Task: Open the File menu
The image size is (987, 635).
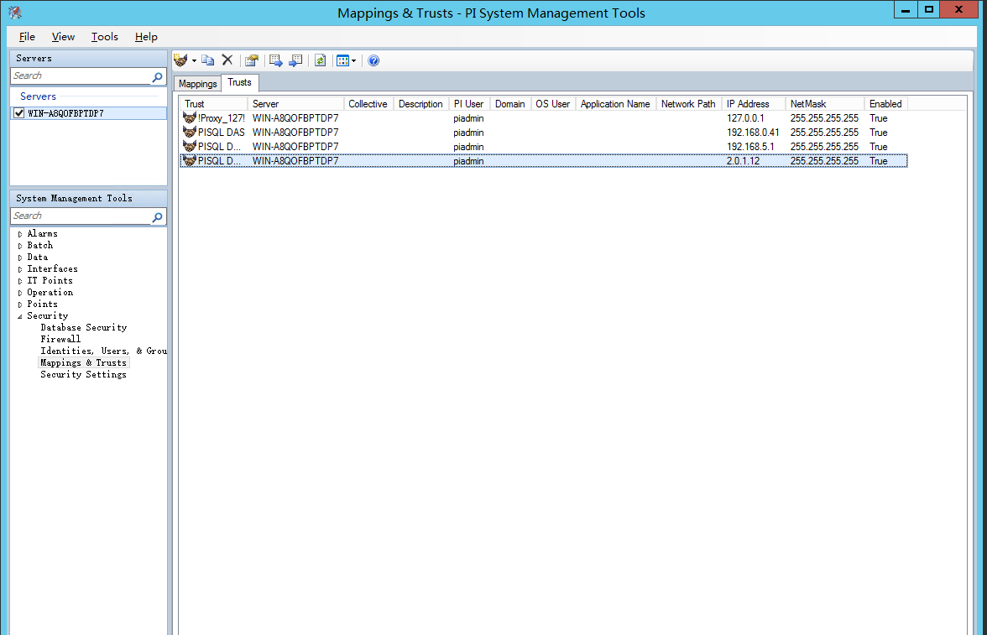Action: click(27, 37)
